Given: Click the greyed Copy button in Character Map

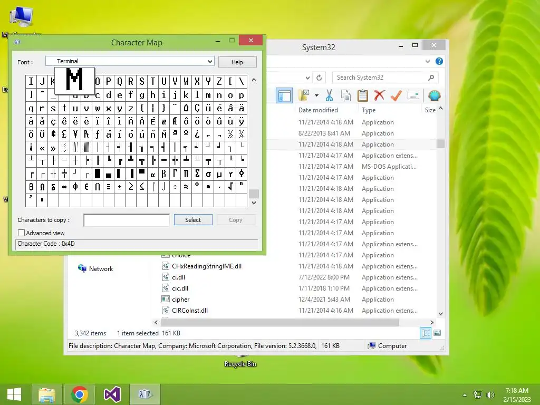Looking at the screenshot, I should tap(236, 220).
